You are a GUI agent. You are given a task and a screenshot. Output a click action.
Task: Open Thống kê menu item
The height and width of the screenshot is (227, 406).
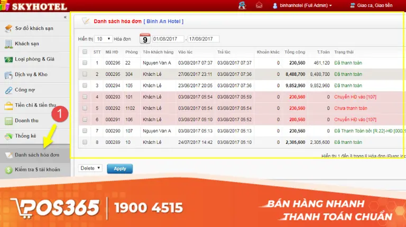25,136
